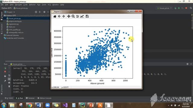
Task: Clear console with trash icon
Action: pos(9,86)
